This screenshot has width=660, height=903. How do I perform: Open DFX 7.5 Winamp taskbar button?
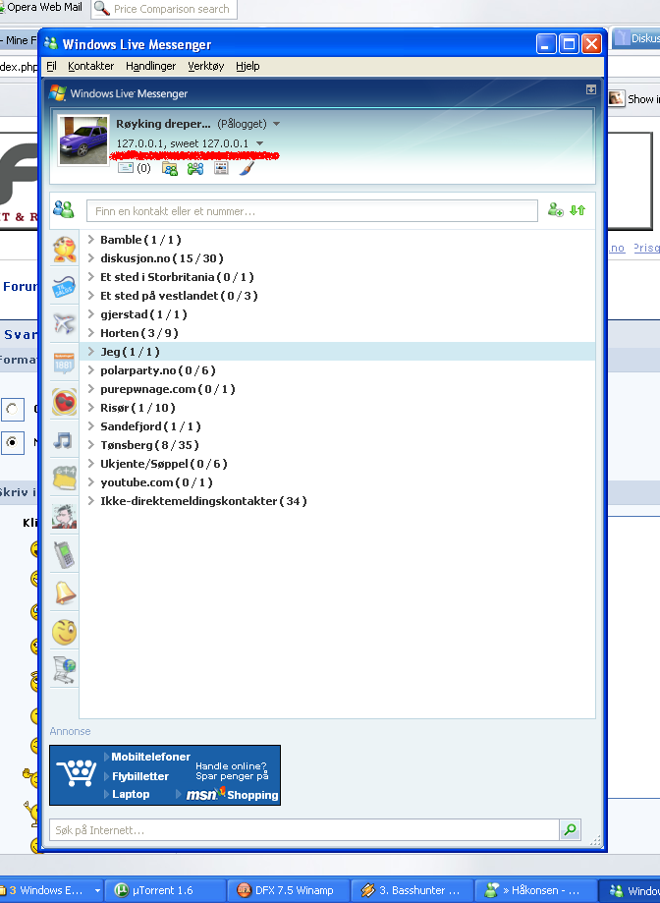289,890
